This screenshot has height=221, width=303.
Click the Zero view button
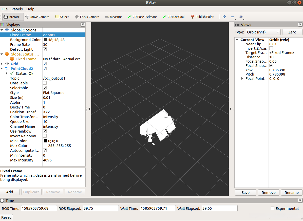tap(292, 32)
